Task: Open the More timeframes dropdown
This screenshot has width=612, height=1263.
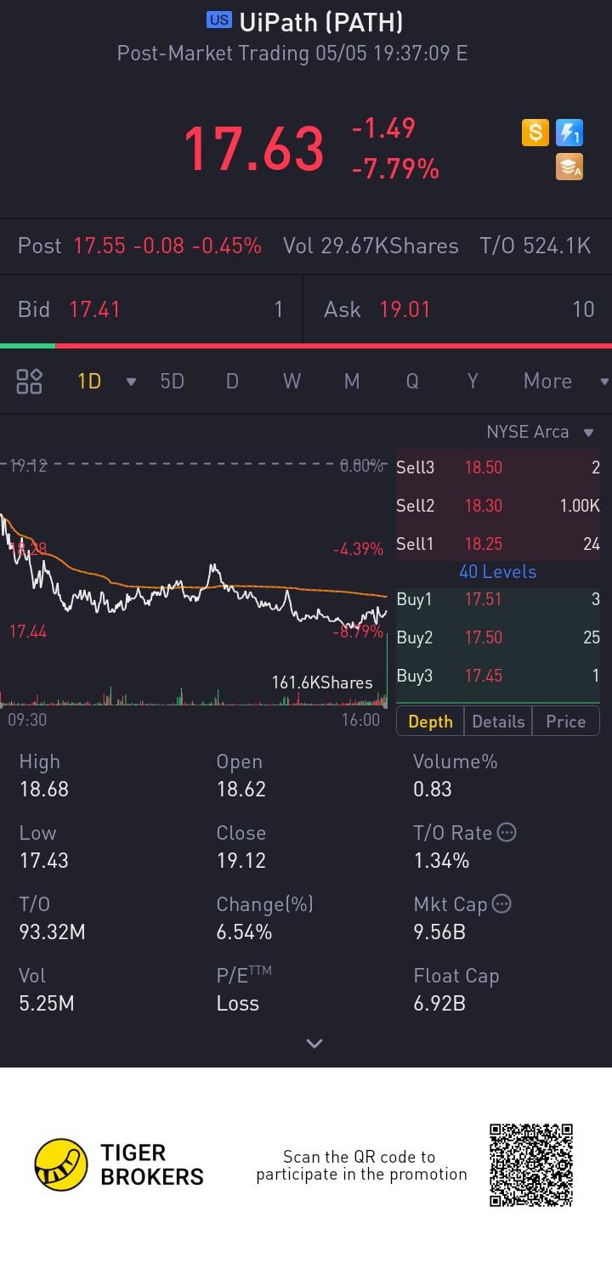Action: tap(566, 381)
